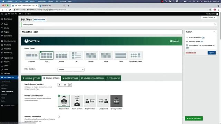The height and width of the screenshot is (124, 221).
Task: Click the Show Preview button
Action: pos(194,118)
